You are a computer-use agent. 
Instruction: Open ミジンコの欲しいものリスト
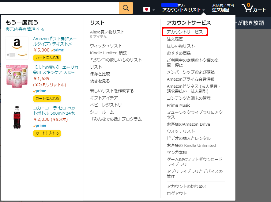point(116,60)
